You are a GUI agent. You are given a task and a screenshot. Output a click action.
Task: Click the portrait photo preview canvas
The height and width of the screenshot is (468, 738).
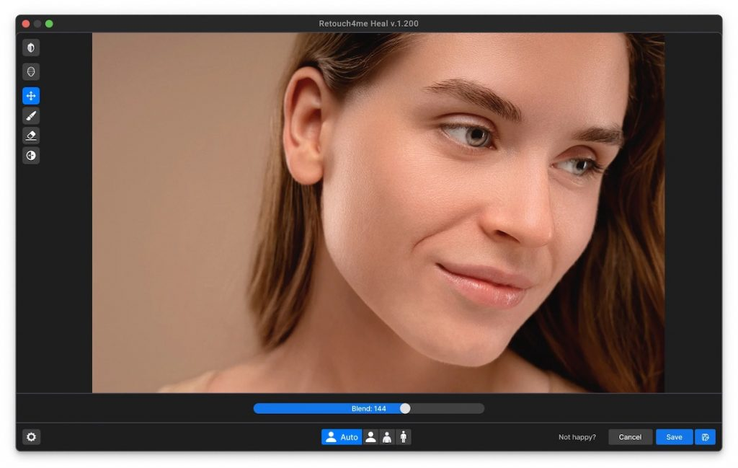point(378,213)
